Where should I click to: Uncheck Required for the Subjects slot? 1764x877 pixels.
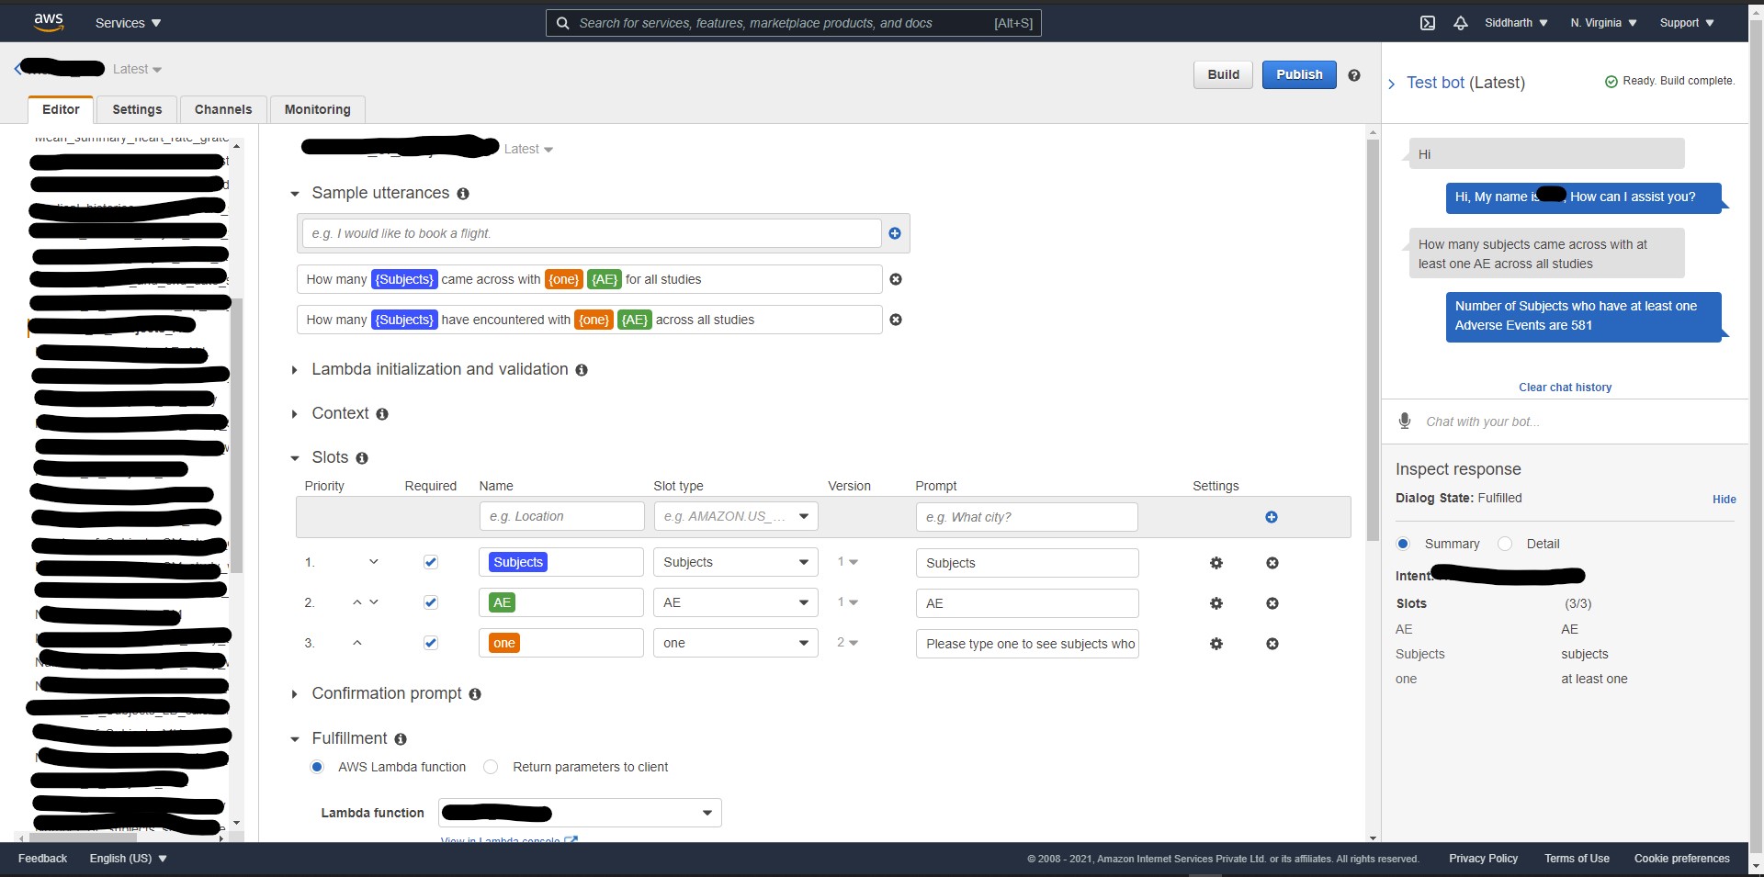point(431,562)
